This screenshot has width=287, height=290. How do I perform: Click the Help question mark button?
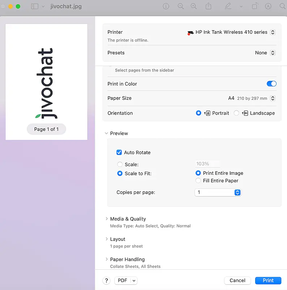[106, 281]
